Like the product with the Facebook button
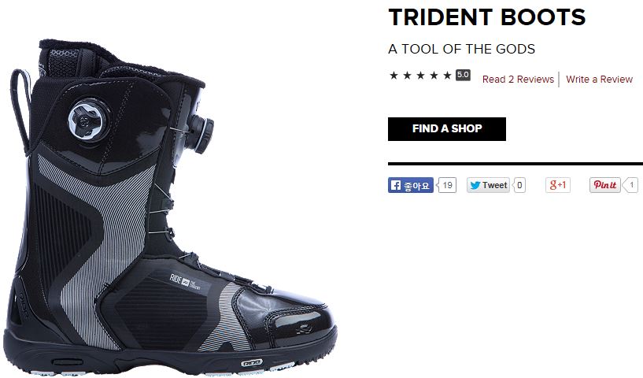Image resolution: width=643 pixels, height=378 pixels. click(x=411, y=185)
